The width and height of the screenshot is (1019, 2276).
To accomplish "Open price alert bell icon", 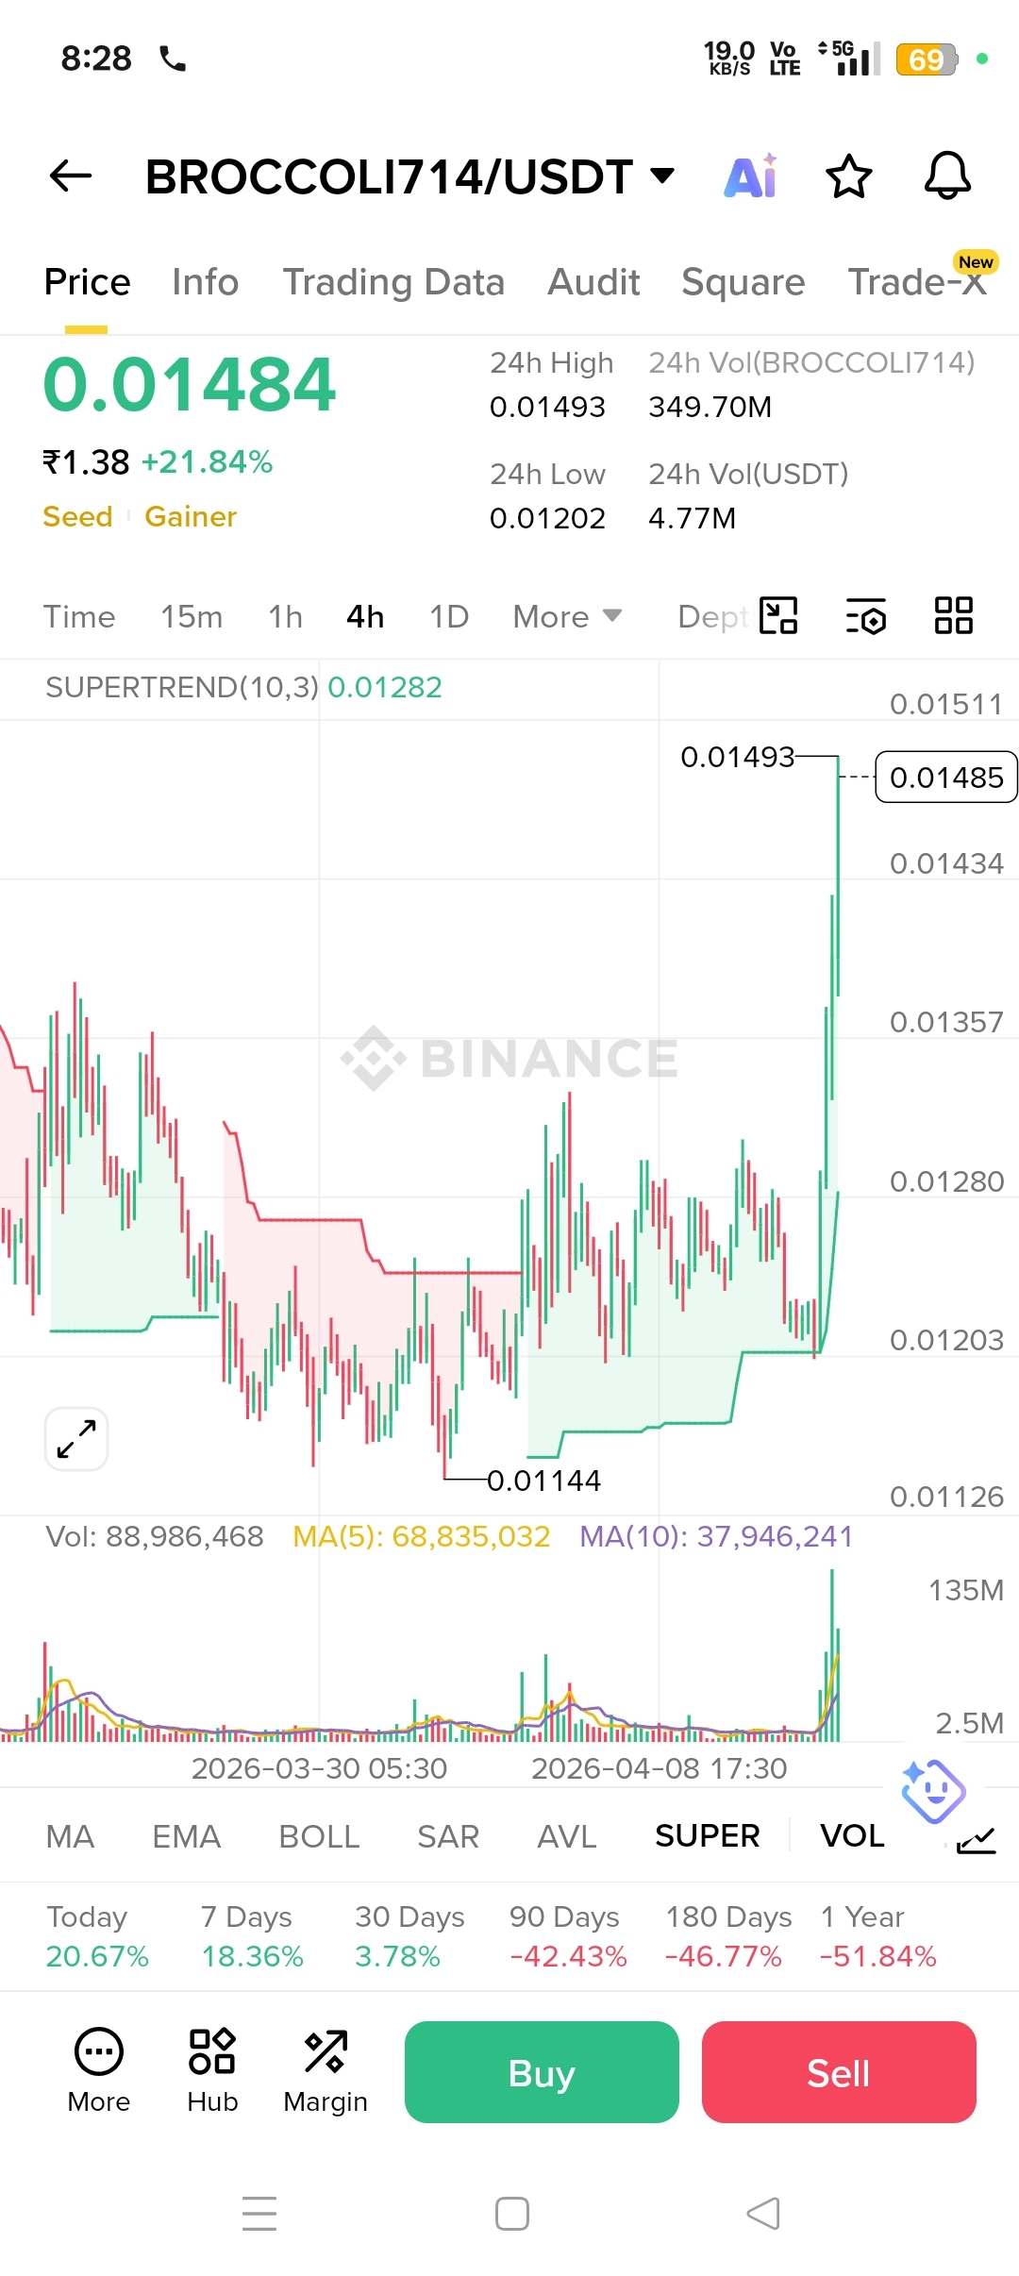I will click(x=947, y=176).
